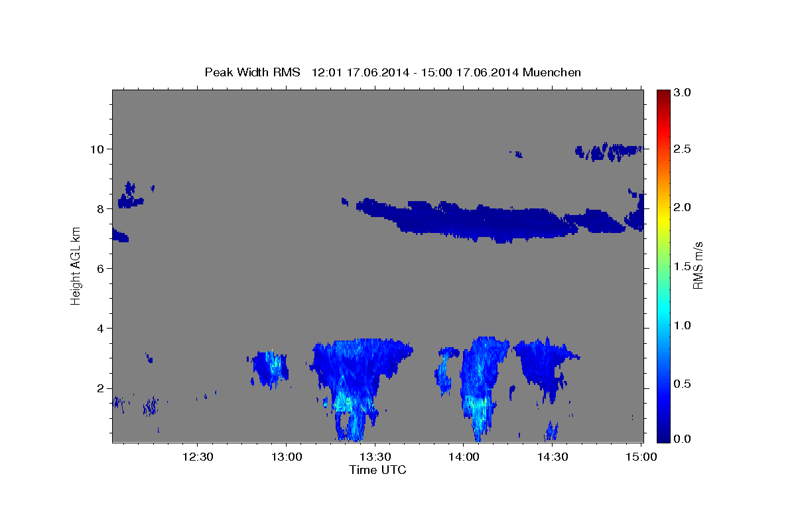Click the 15:00 time tick label
The image size is (796, 531).
(x=641, y=457)
